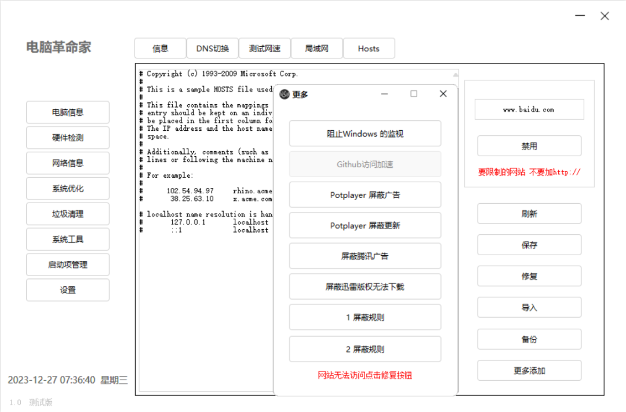This screenshot has width=626, height=412.
Task: Click the ::1 localhost line
Action: tap(204, 230)
